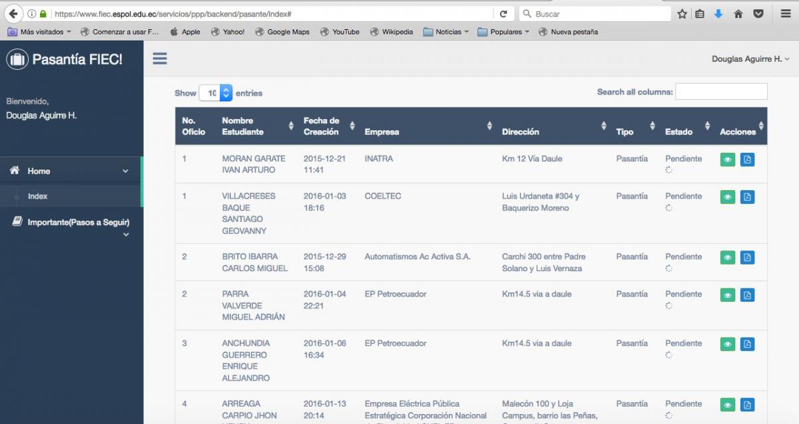Toggle the sidebar with the hamburger icon
This screenshot has width=799, height=424.
tap(160, 58)
